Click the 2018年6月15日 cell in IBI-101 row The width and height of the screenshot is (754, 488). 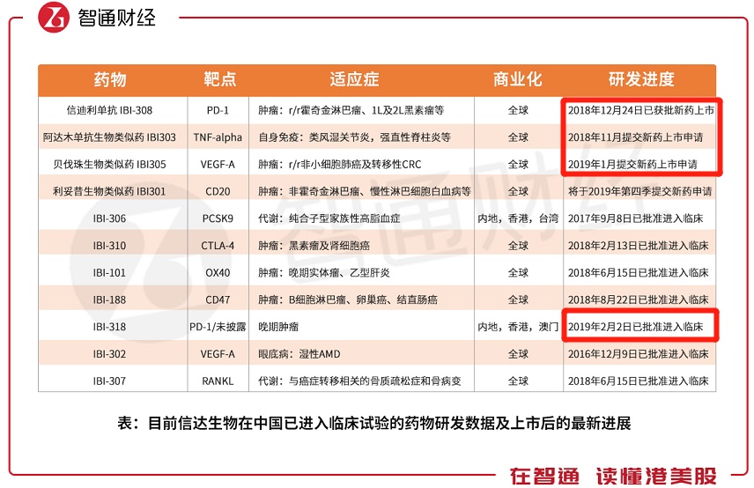[638, 272]
